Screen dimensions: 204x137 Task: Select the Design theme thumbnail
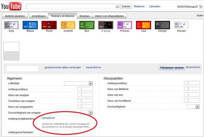tap(162, 25)
